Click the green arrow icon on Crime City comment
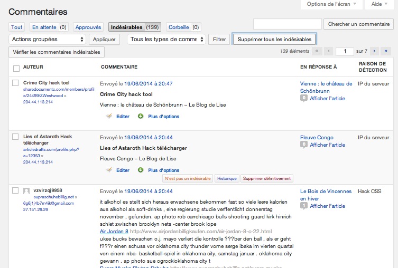398x268 pixels. (141, 117)
